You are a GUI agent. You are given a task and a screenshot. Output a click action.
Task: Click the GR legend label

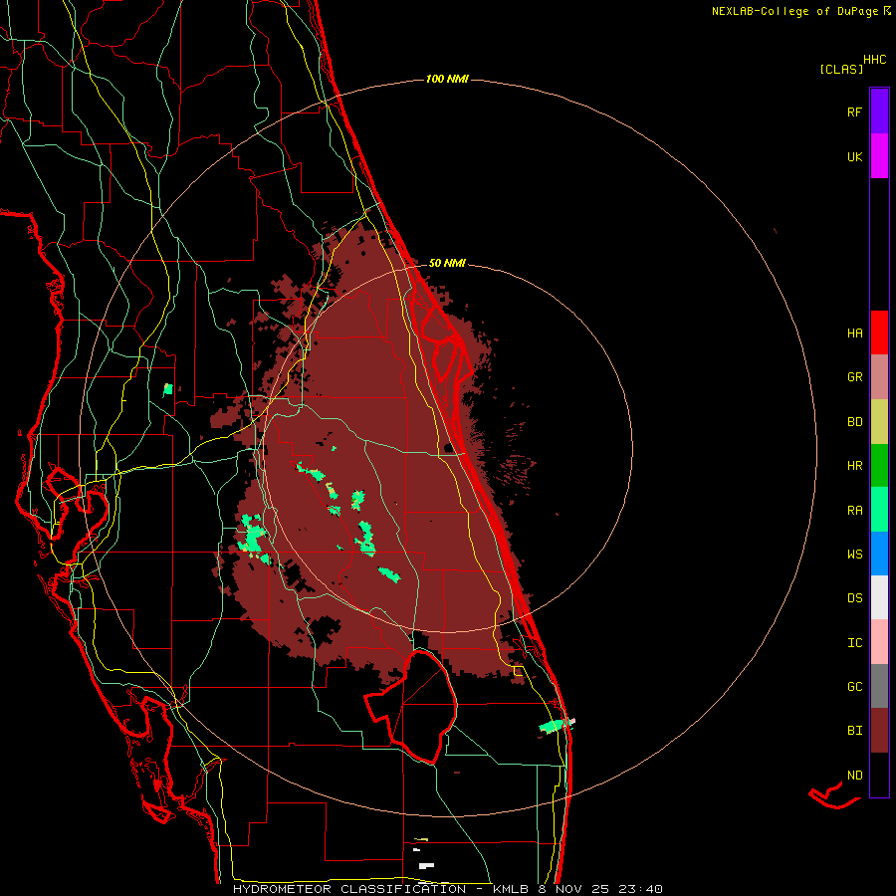click(x=854, y=377)
